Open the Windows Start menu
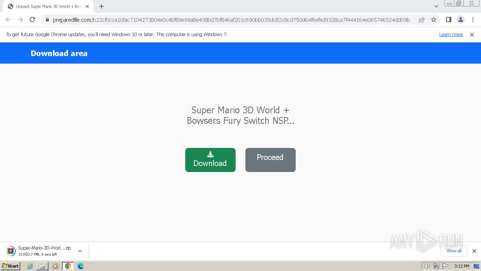 tap(11, 266)
